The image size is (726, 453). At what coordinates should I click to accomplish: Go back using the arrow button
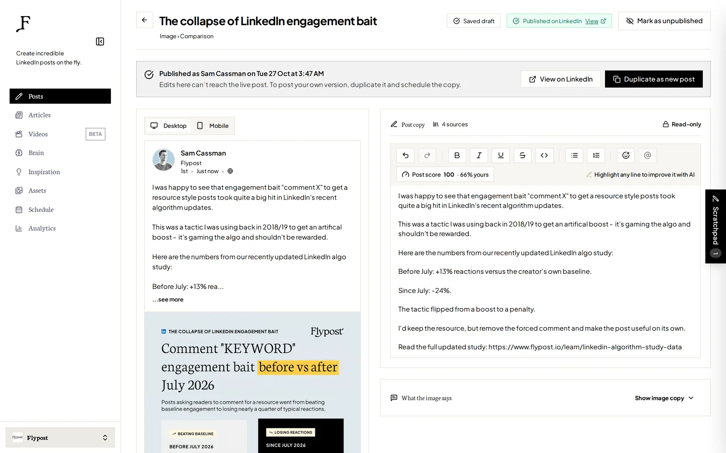[144, 20]
